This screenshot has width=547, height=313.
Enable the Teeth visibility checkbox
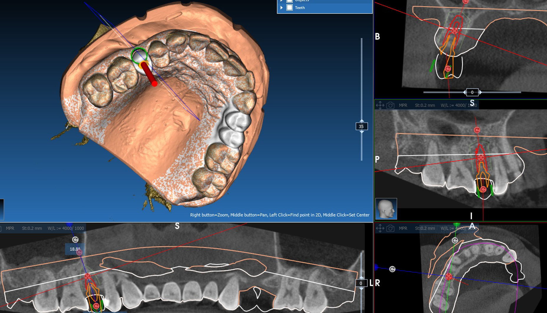coord(289,7)
